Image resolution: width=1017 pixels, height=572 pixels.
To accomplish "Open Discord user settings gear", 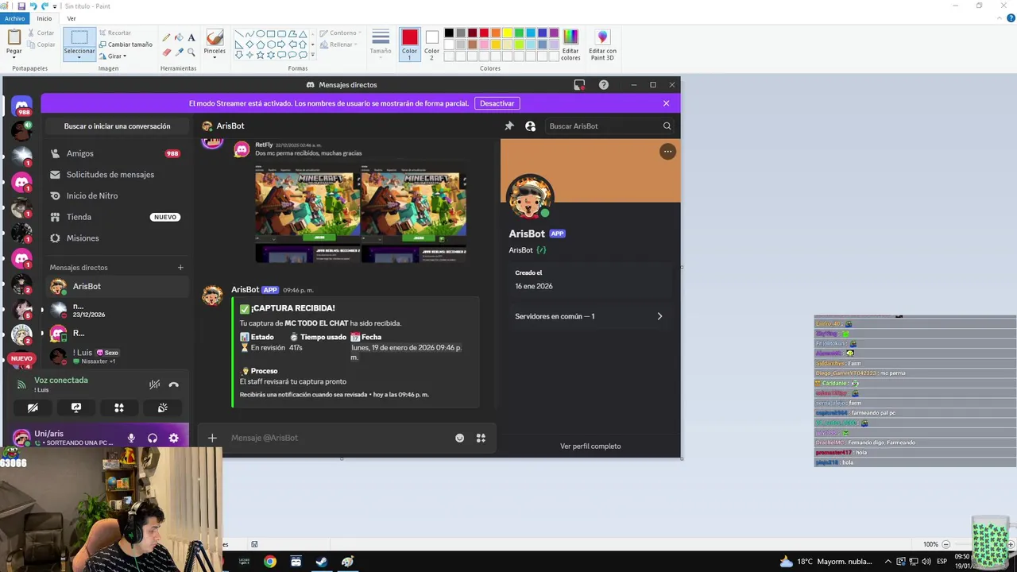I will [173, 438].
